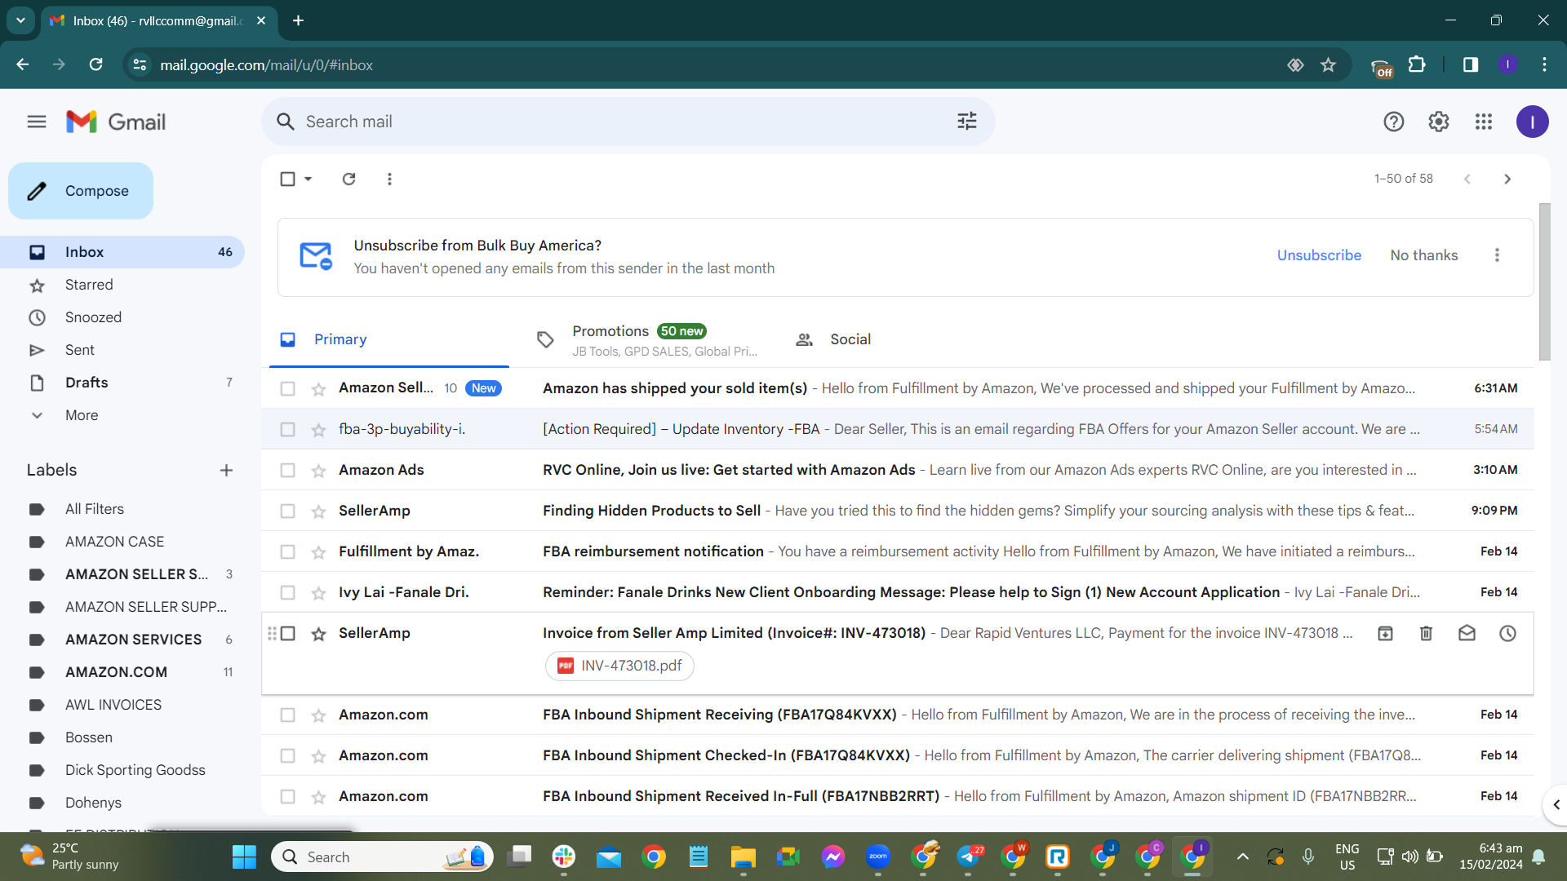Click the inbox vertical scrollbar
This screenshot has width=1567, height=881.
point(1544,281)
